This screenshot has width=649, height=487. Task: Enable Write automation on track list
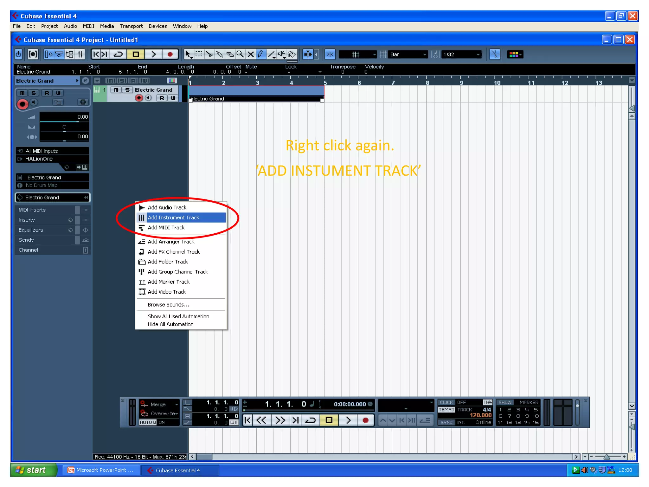pyautogui.click(x=173, y=98)
